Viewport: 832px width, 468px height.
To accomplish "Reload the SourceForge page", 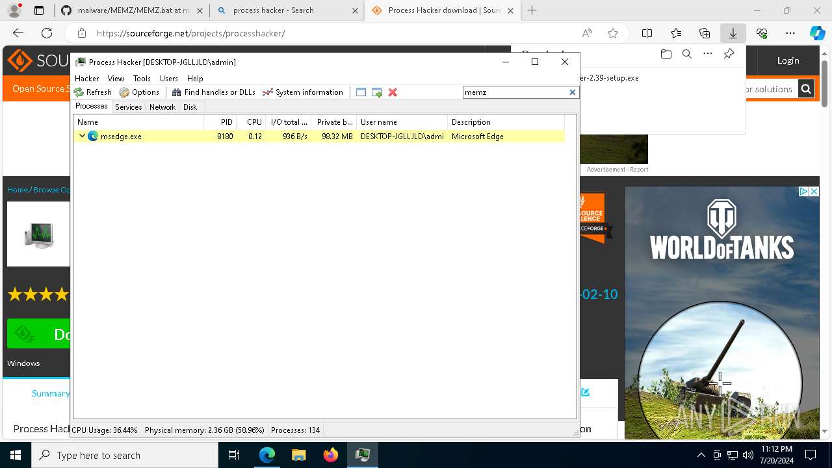I will coord(47,33).
